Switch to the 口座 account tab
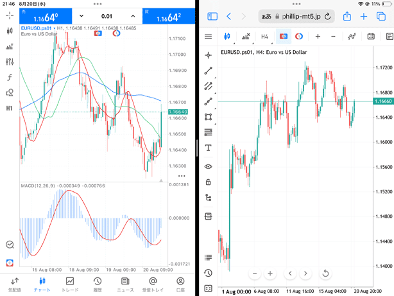The width and height of the screenshot is (394, 296). click(x=180, y=284)
